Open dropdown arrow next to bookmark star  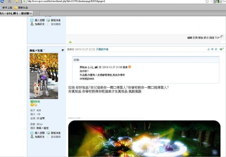(211, 1)
